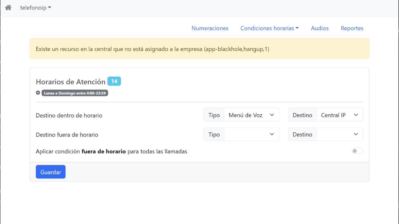The width and height of the screenshot is (399, 224).
Task: Open the Tipo dropdown for dentro de horario
Action: [252, 115]
